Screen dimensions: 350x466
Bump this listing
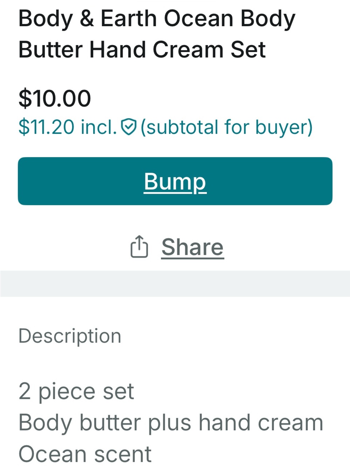coord(175,181)
